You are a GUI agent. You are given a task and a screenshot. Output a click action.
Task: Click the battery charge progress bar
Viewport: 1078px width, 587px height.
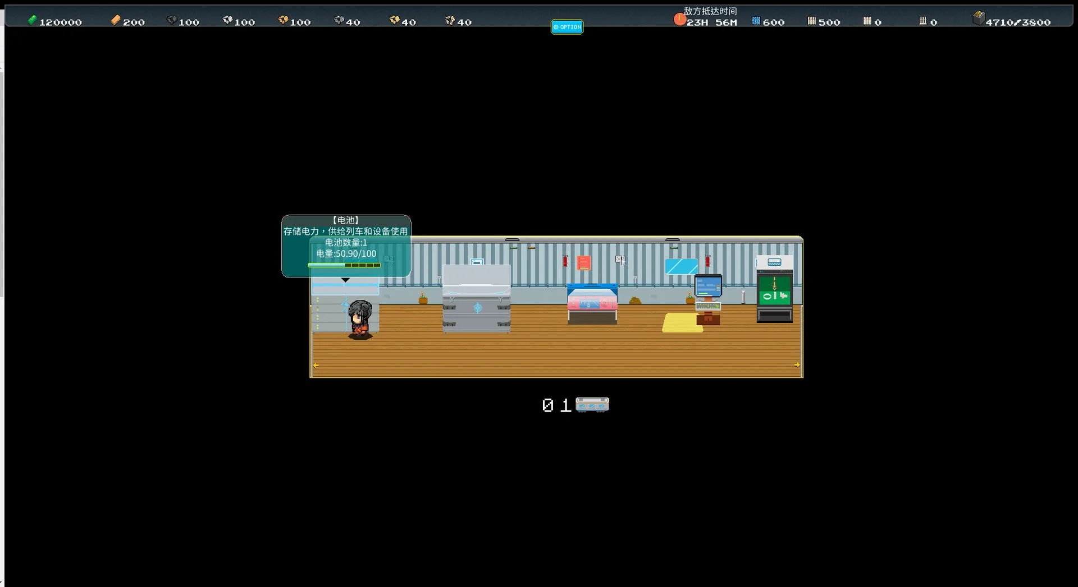pyautogui.click(x=344, y=265)
